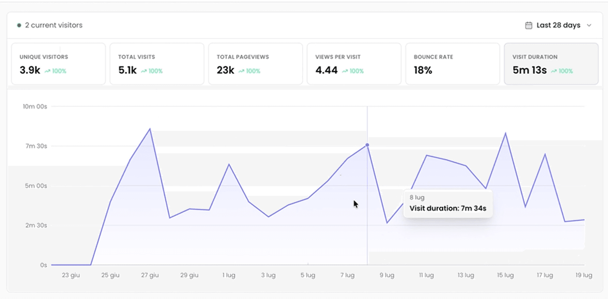Click the trend arrow next to 4.44

(x=345, y=71)
